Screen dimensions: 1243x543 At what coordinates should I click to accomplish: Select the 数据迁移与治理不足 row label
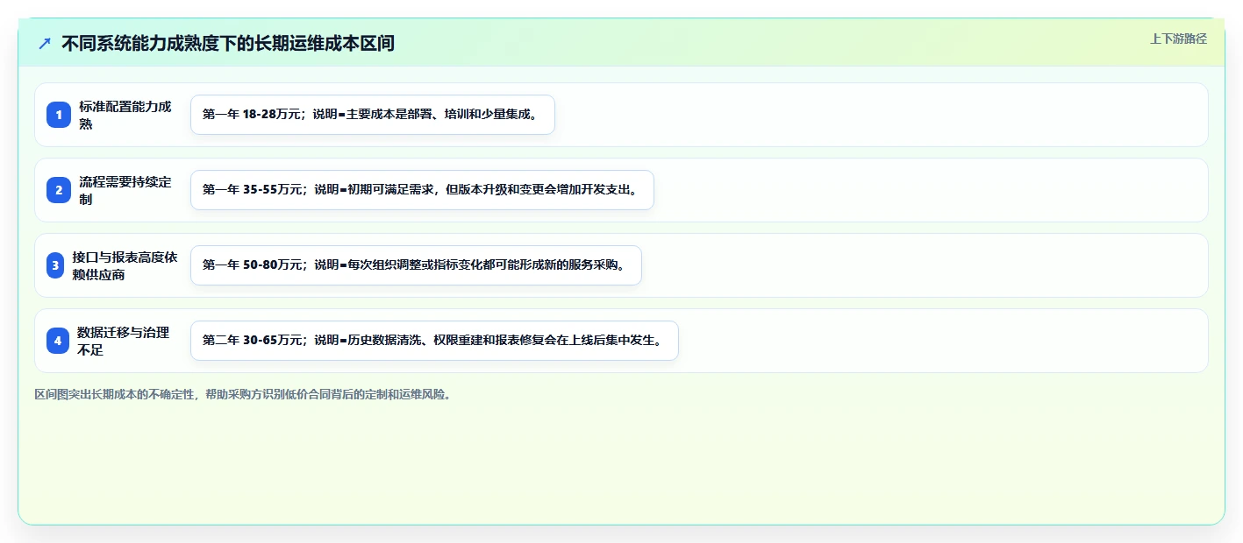pyautogui.click(x=124, y=341)
